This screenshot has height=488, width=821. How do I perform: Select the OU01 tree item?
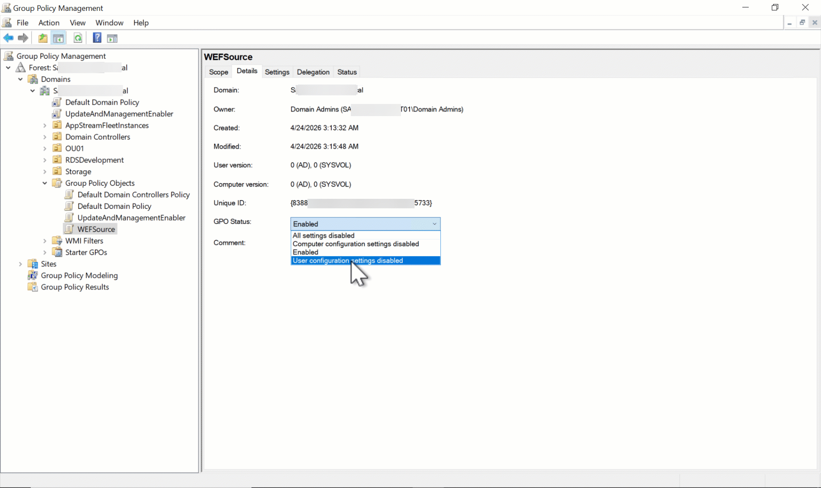[x=74, y=148]
